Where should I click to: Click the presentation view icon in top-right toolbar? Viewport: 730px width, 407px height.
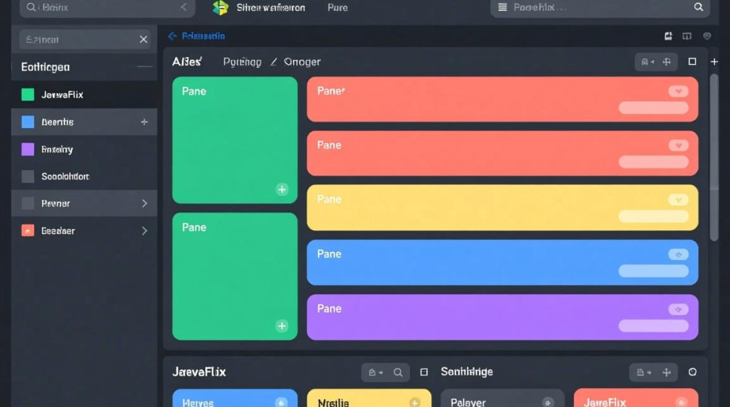pyautogui.click(x=687, y=36)
